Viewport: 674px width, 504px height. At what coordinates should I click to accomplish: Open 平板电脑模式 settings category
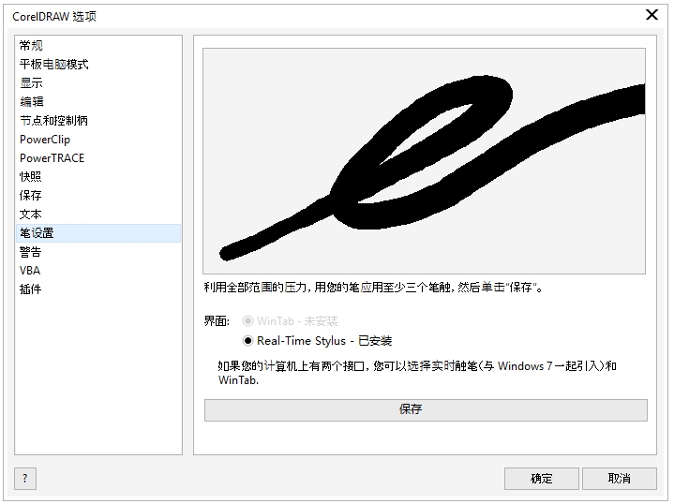(54, 65)
